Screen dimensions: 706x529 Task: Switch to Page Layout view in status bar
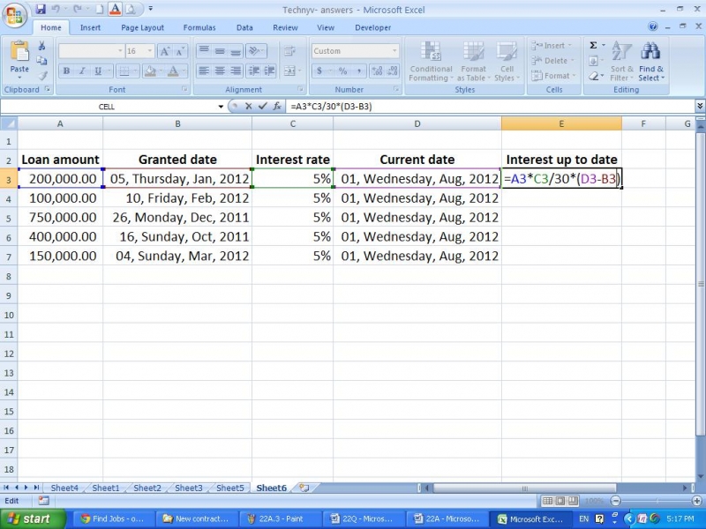click(x=560, y=500)
